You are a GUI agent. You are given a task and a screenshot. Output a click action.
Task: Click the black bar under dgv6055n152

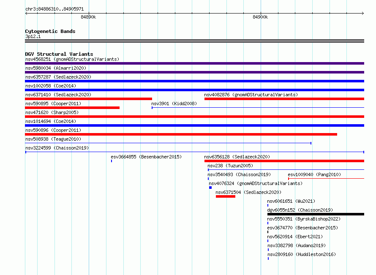click(316, 214)
